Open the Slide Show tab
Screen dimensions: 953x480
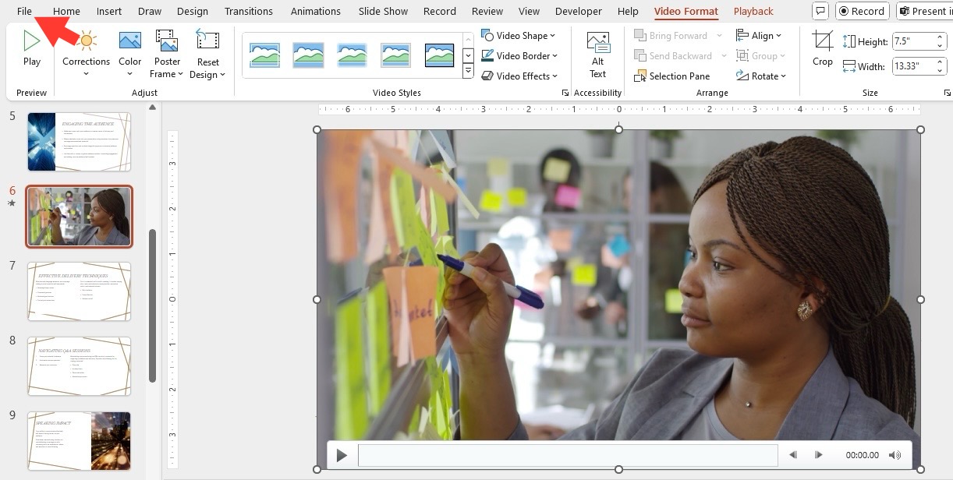[x=383, y=11]
